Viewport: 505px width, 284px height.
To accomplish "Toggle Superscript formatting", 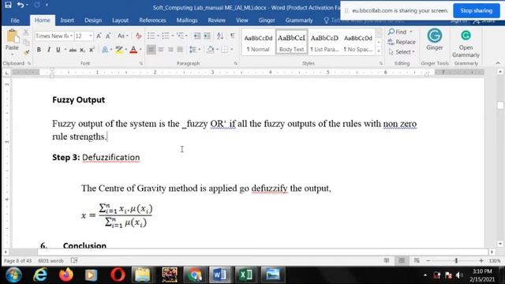I will pyautogui.click(x=92, y=50).
